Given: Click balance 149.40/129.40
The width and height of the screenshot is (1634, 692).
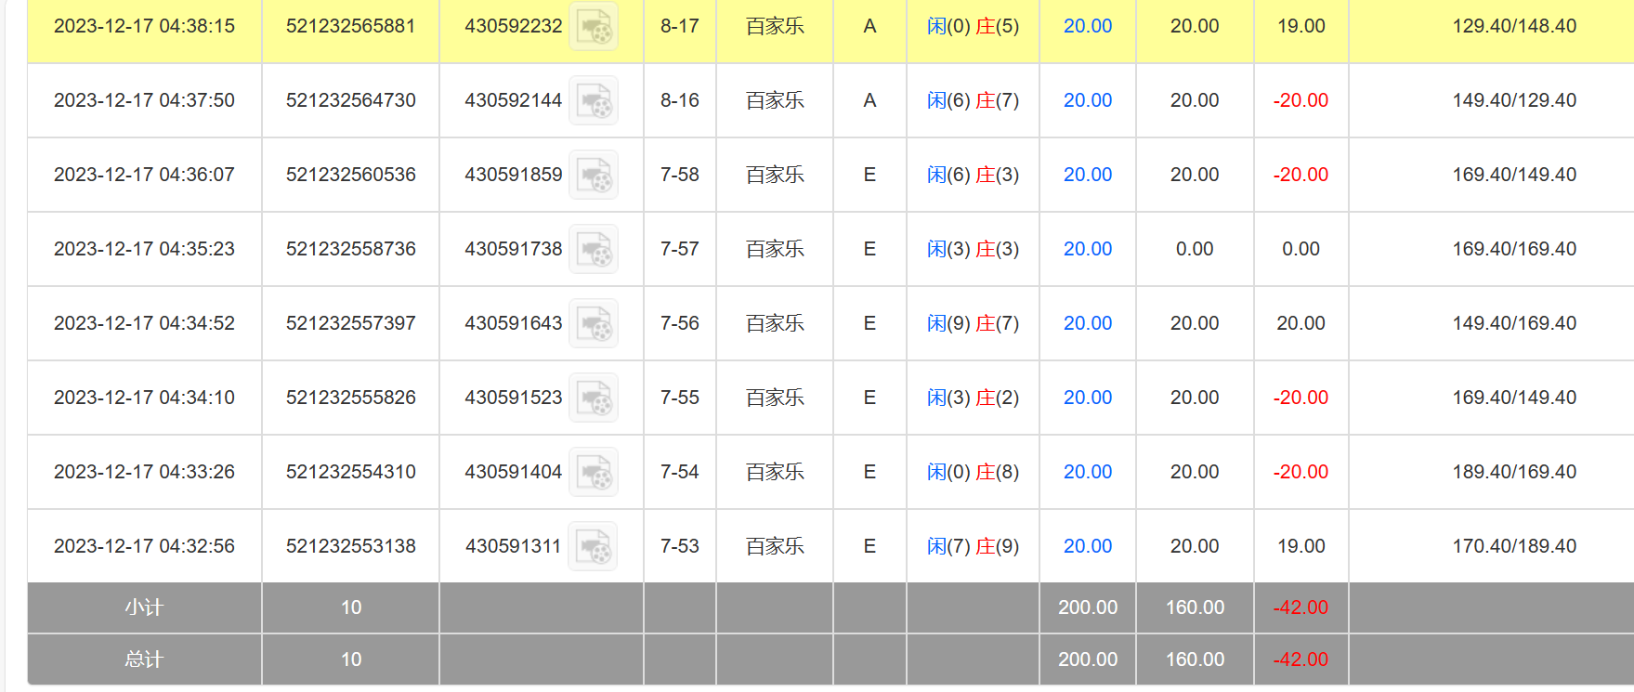Looking at the screenshot, I should 1514,100.
